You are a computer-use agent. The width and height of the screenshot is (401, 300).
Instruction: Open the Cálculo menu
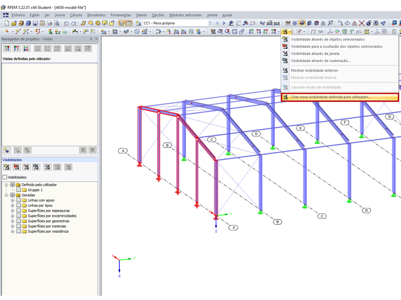point(76,15)
